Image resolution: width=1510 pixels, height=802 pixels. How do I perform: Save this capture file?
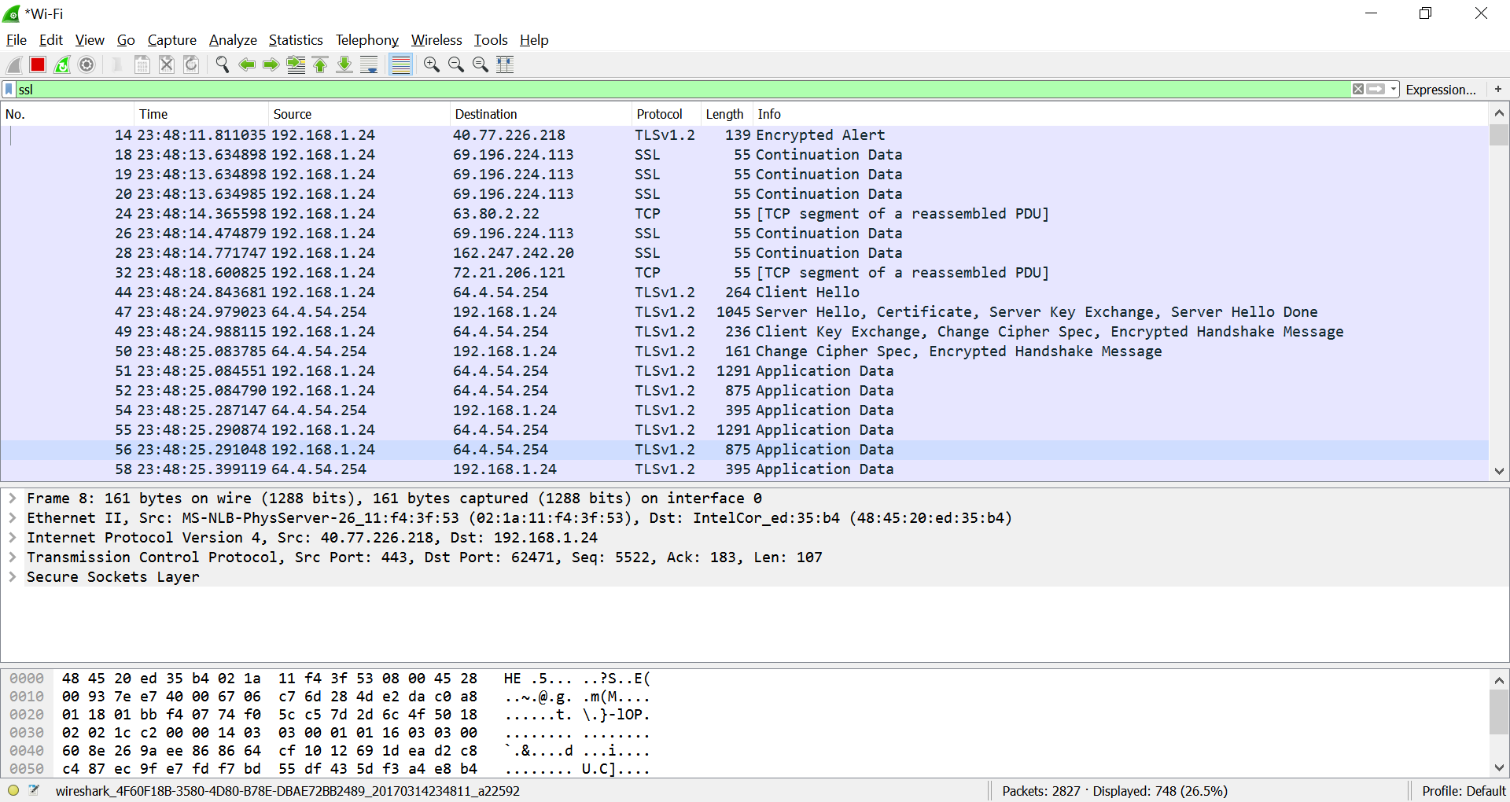(x=142, y=64)
